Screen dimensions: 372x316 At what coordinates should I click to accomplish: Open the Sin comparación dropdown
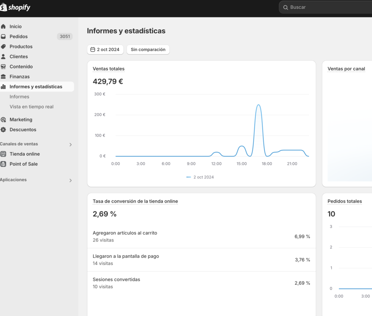(x=148, y=50)
